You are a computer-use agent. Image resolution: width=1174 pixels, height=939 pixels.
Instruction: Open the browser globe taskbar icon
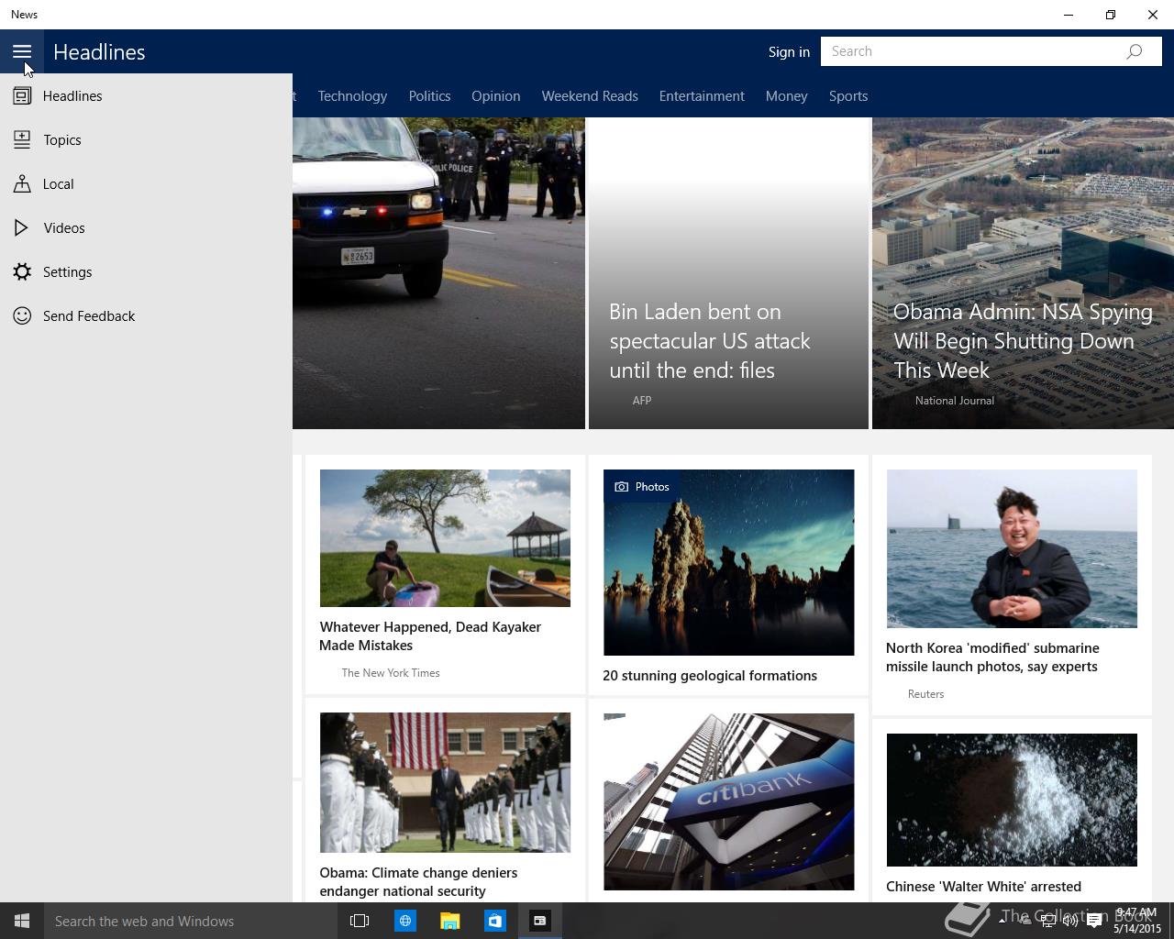click(404, 921)
